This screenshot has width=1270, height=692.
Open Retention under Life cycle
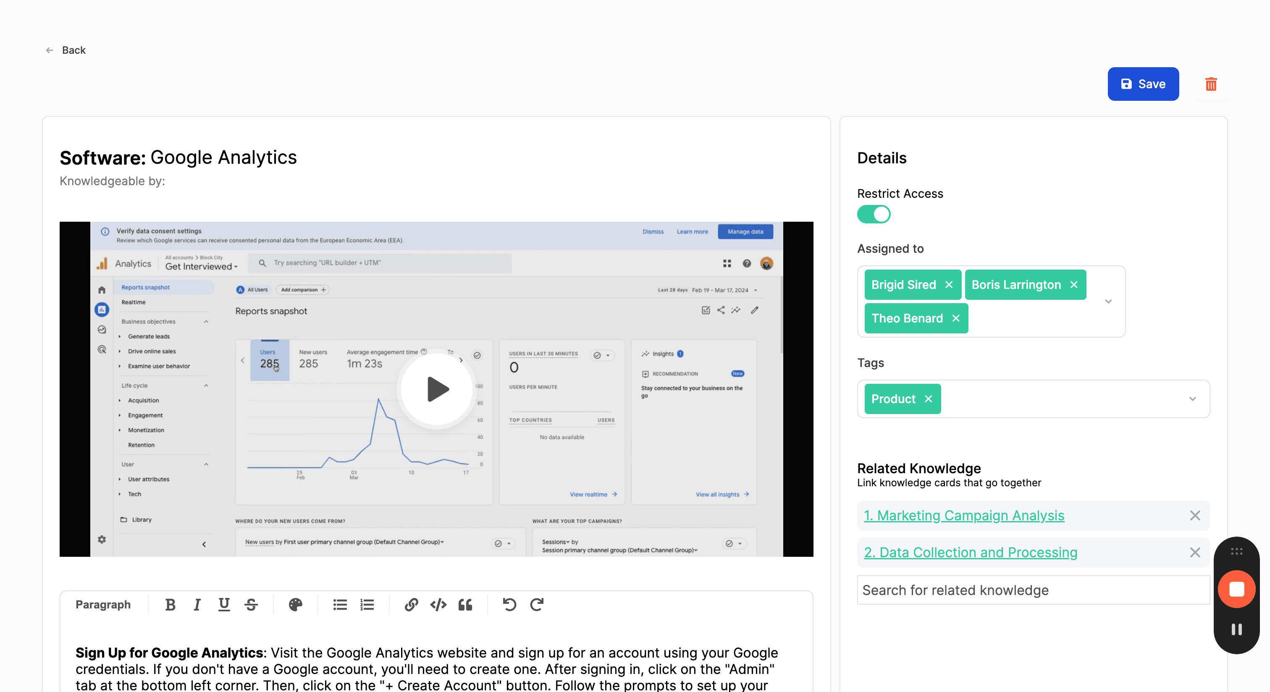pos(141,445)
